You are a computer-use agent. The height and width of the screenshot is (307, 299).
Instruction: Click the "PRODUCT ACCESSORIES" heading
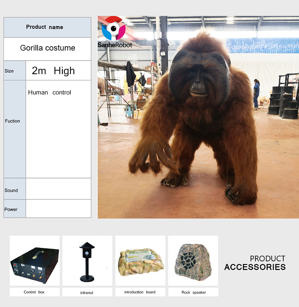pos(254,263)
